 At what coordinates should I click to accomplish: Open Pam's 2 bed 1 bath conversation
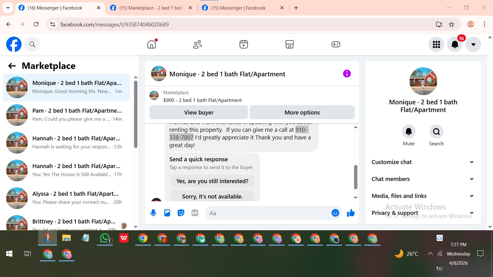[66, 115]
